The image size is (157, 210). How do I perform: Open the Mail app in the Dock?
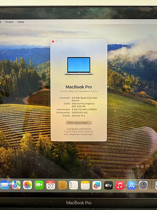4,185
